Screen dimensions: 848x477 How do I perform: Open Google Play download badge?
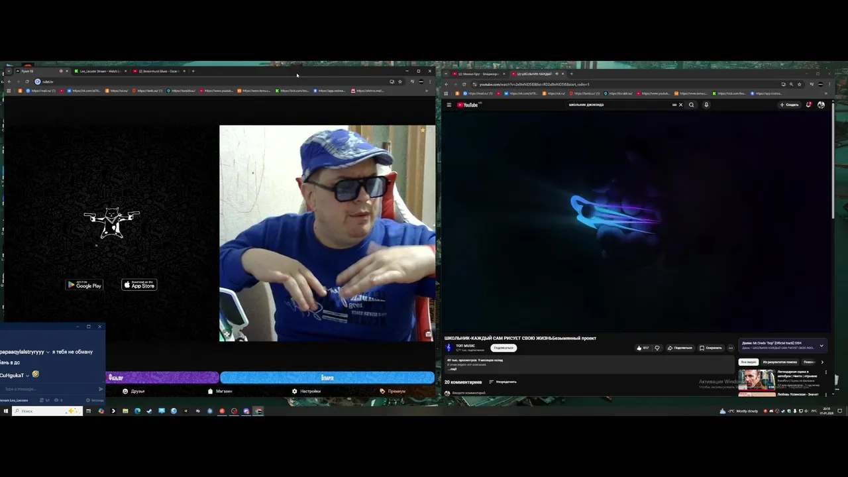(84, 285)
